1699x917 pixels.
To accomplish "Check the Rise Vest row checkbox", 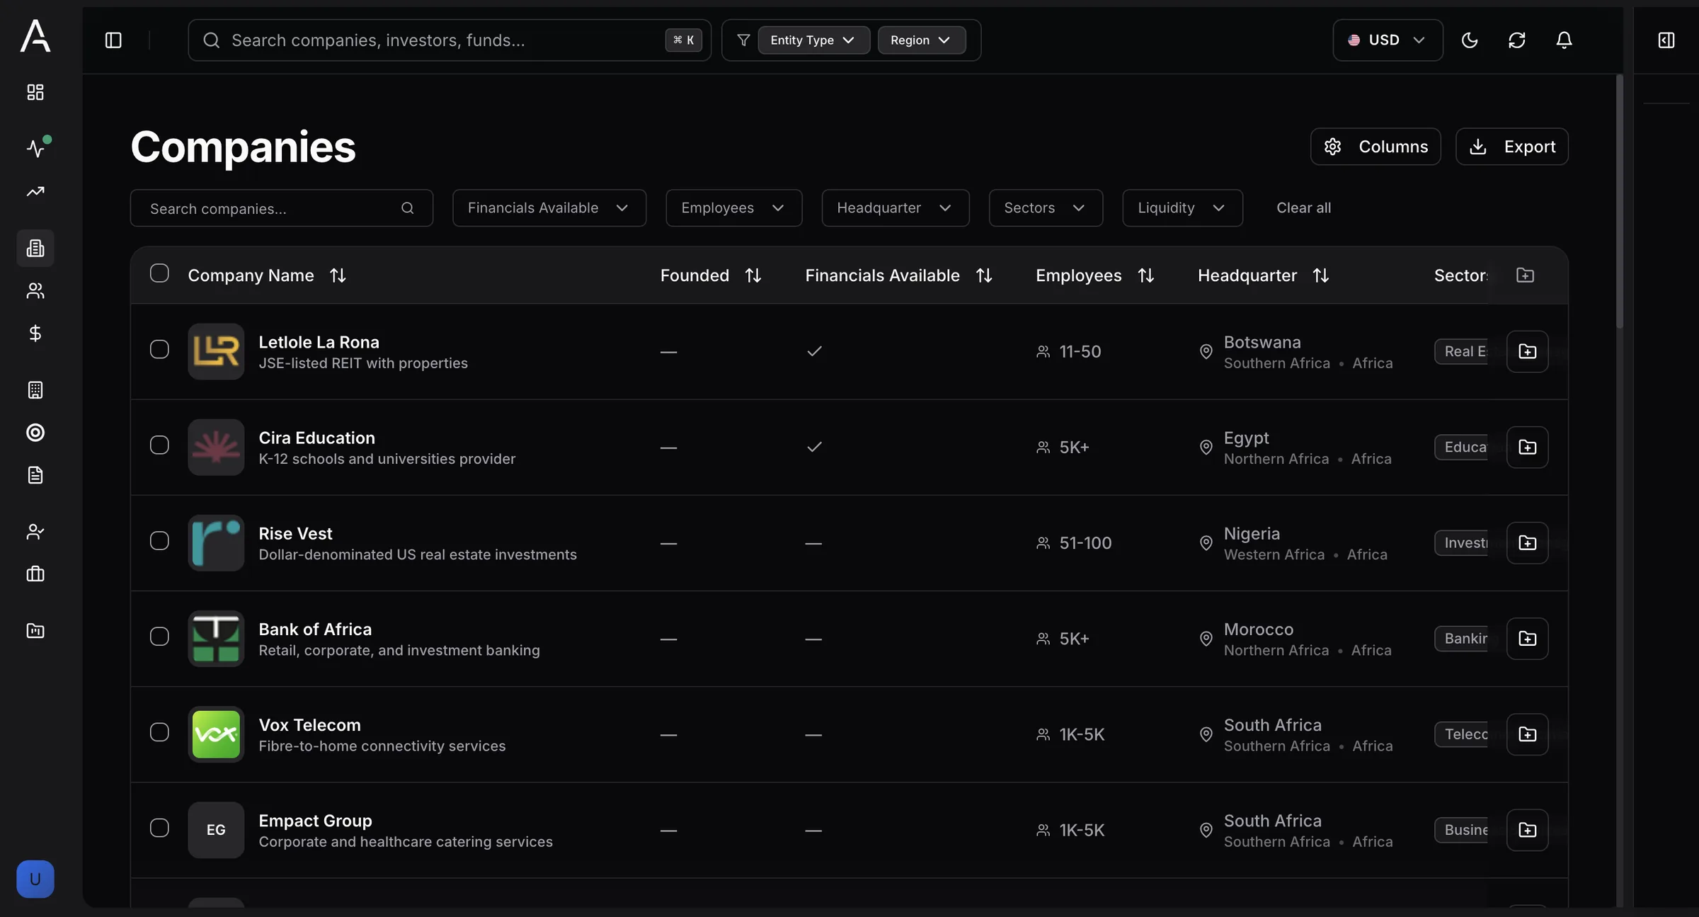I will (x=159, y=541).
